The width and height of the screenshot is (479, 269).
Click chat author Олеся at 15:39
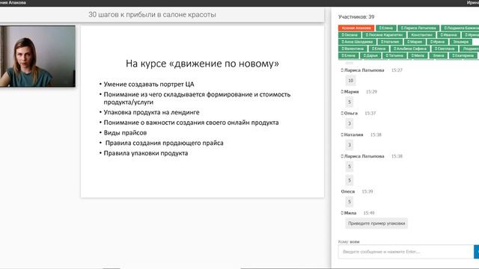pyautogui.click(x=348, y=191)
